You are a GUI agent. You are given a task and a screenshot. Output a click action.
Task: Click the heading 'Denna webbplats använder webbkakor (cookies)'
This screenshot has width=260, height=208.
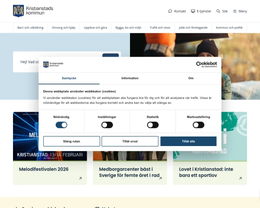click(x=79, y=91)
